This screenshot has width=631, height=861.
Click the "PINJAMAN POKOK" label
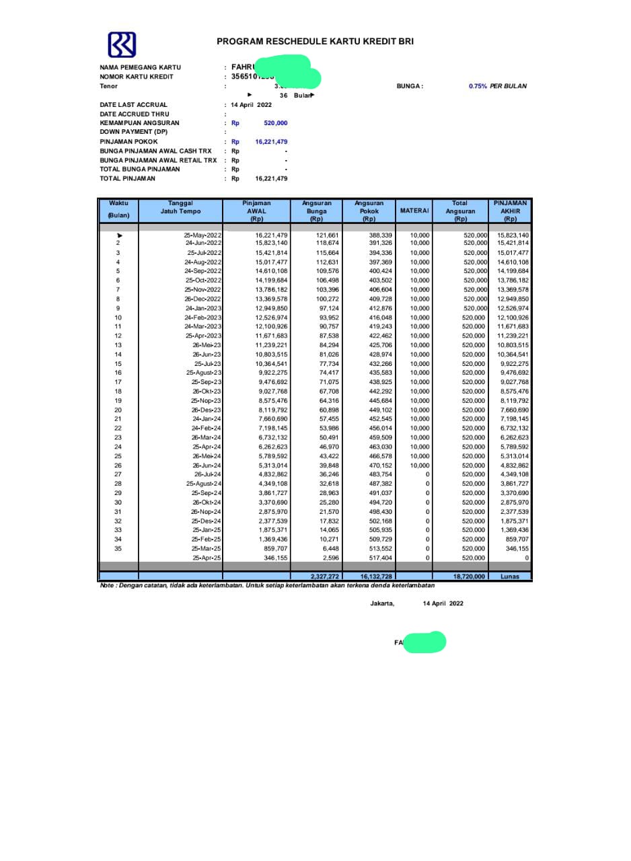coord(128,142)
